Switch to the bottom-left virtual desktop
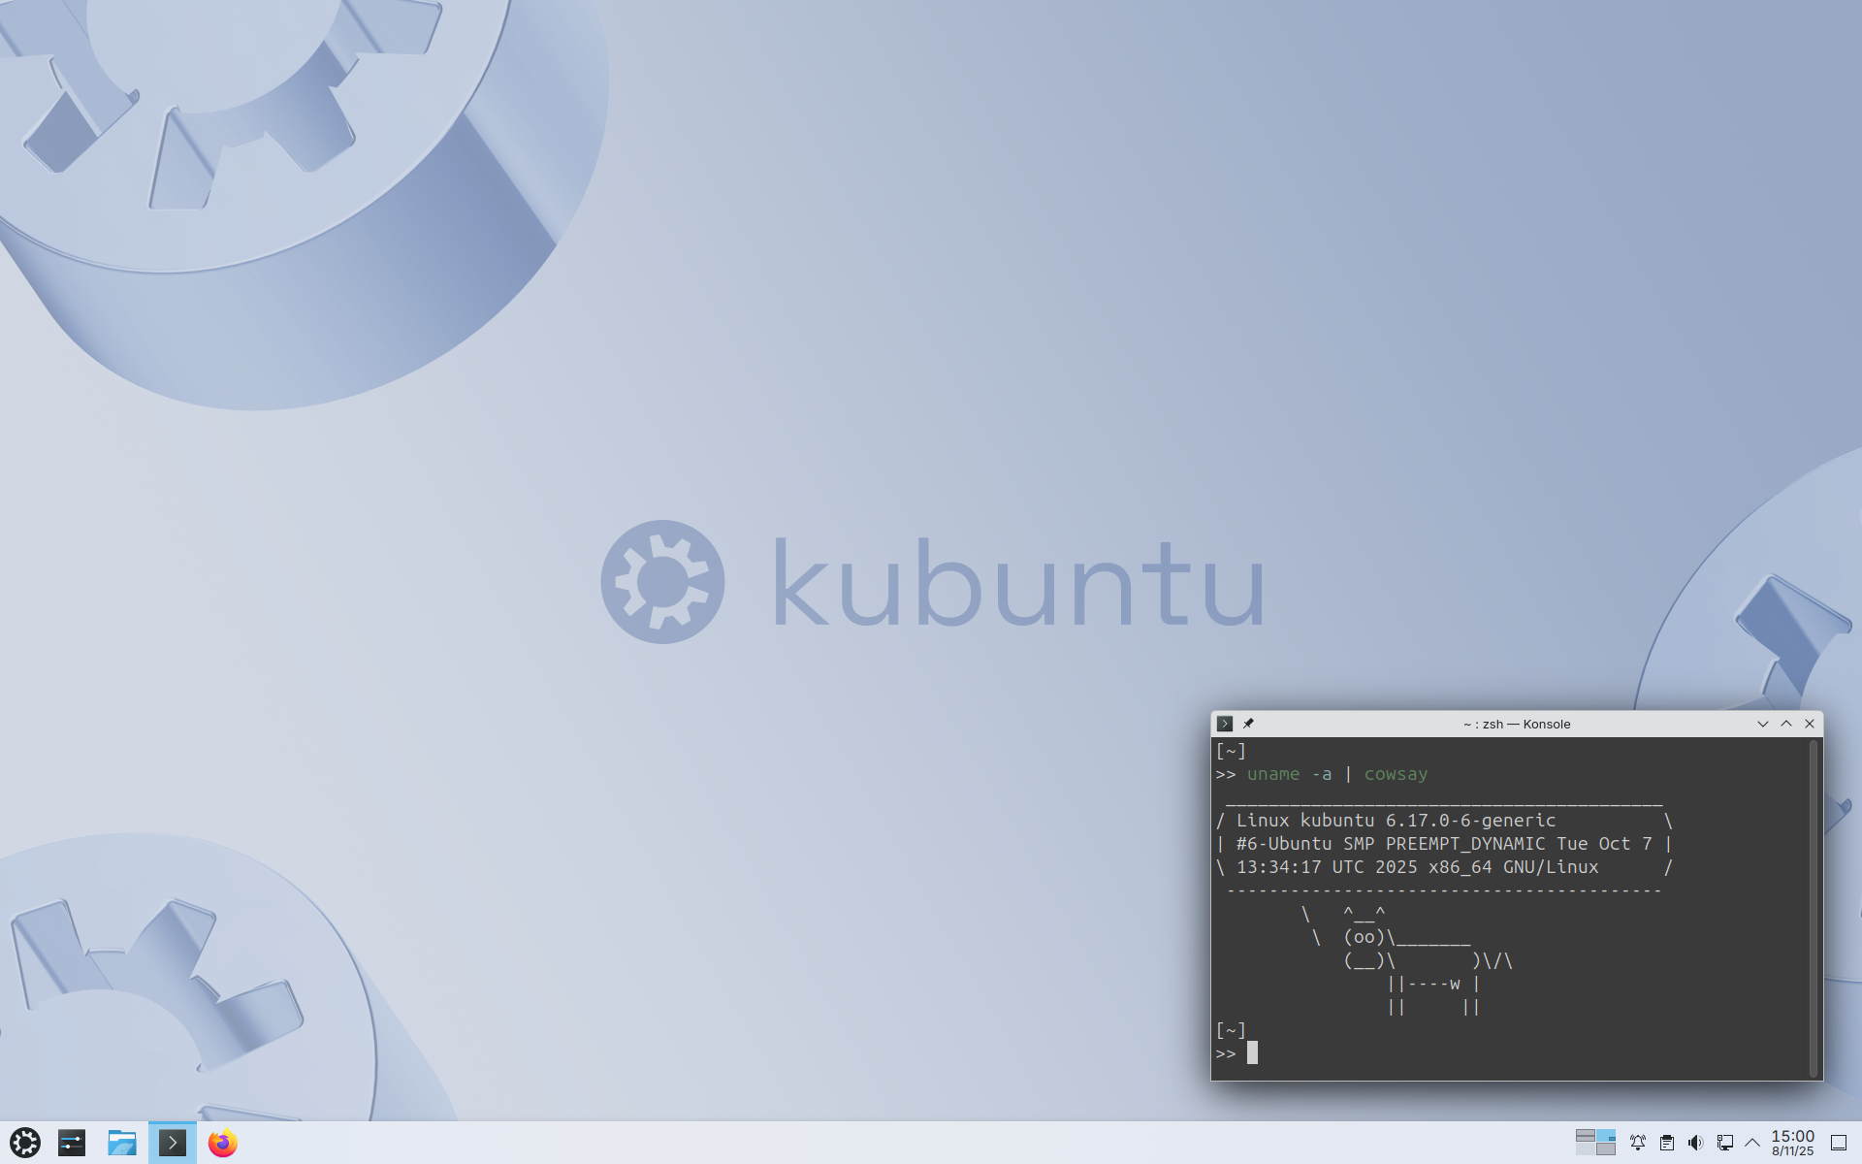The image size is (1862, 1164). tap(1586, 1149)
